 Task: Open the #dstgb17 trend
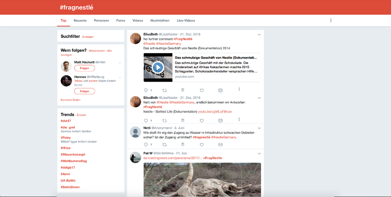(68, 167)
